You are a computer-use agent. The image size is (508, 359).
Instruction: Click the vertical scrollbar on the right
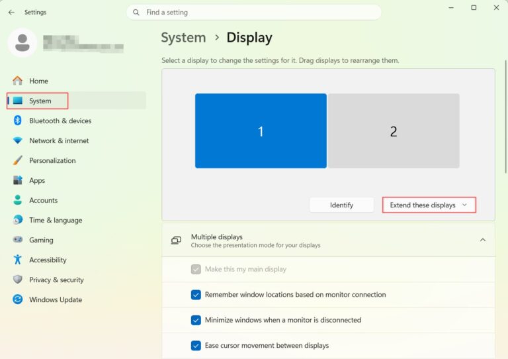click(x=506, y=117)
